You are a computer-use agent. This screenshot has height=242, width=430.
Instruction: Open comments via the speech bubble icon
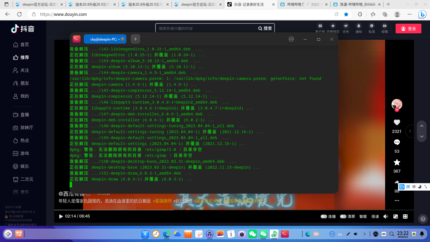coord(397,142)
